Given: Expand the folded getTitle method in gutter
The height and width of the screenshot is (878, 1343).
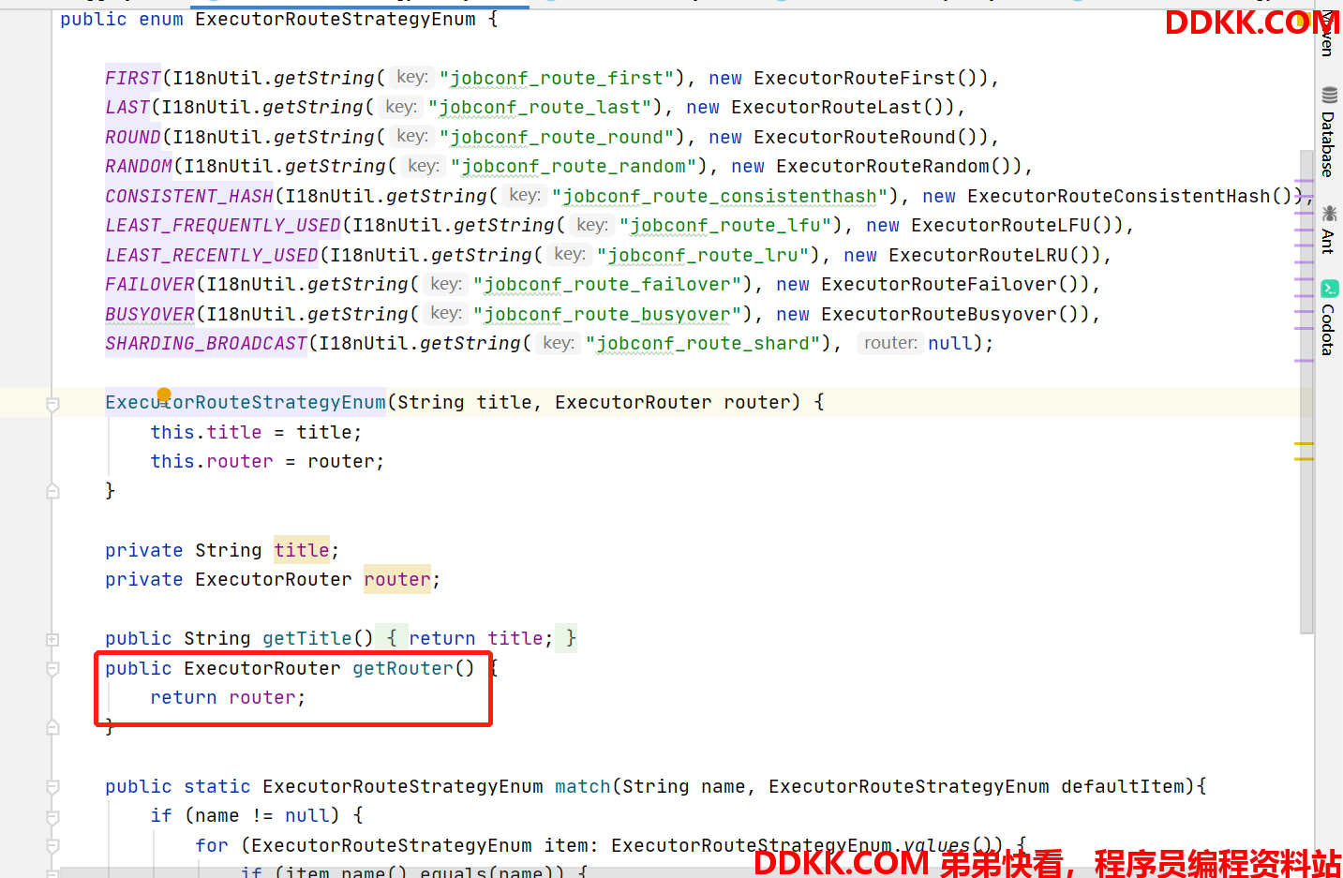Looking at the screenshot, I should tap(52, 639).
